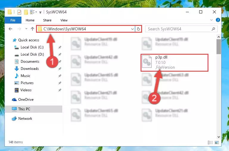Viewport: 229px width, 151px height.
Task: Click the pin icon beside Local Disk (D:)
Action: point(60,54)
